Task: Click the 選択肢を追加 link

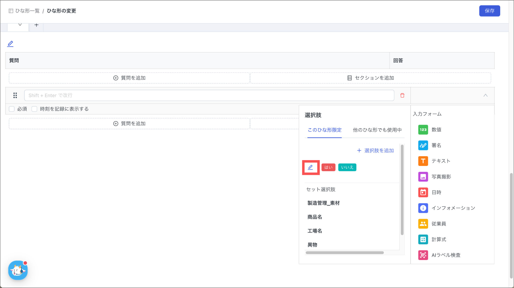Action: [375, 150]
